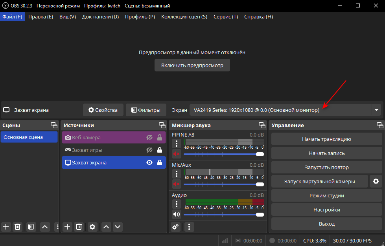Click Выход button
The width and height of the screenshot is (385, 246).
(326, 224)
